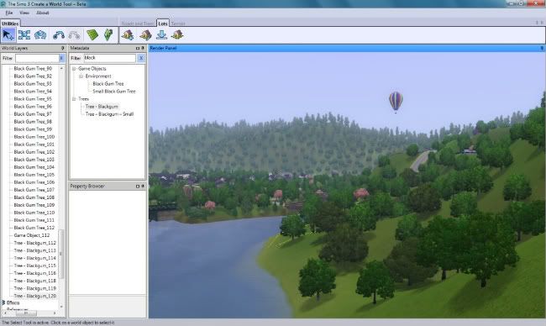Click the blue four-arrows frame tool icon
The width and height of the screenshot is (546, 326).
(x=24, y=34)
